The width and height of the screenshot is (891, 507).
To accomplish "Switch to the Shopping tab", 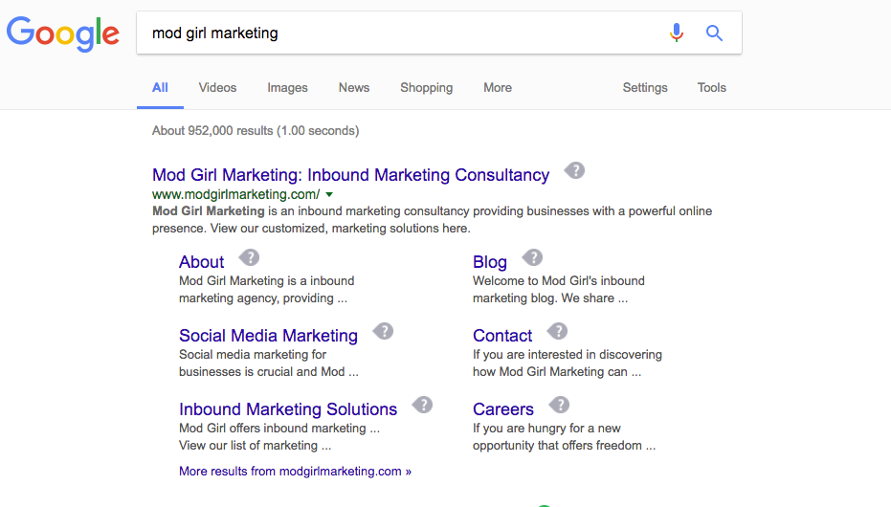I will 426,87.
